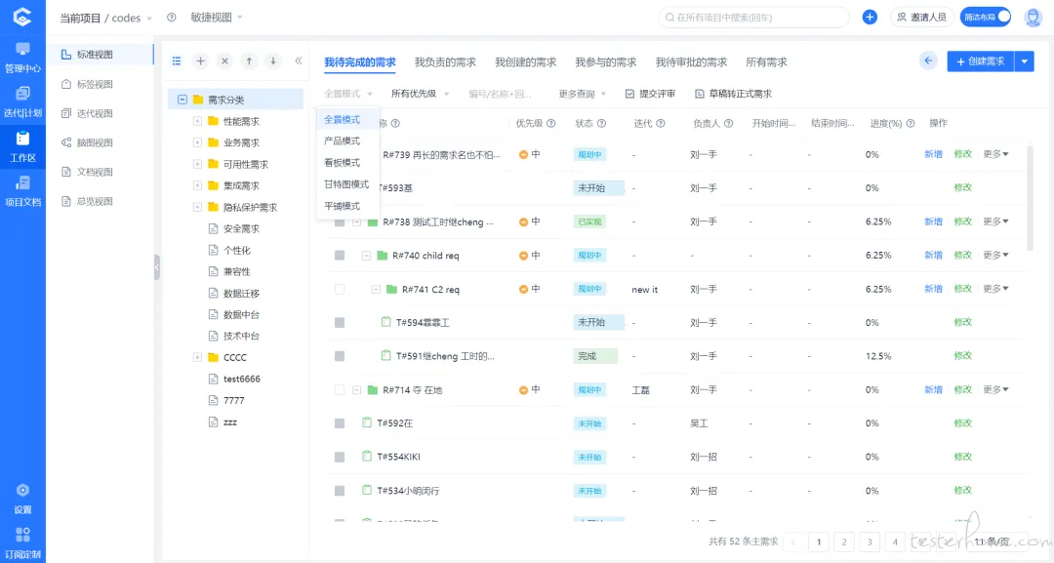Click 修改 for the T#593基 row
Image resolution: width=1054 pixels, height=563 pixels.
pos(962,188)
